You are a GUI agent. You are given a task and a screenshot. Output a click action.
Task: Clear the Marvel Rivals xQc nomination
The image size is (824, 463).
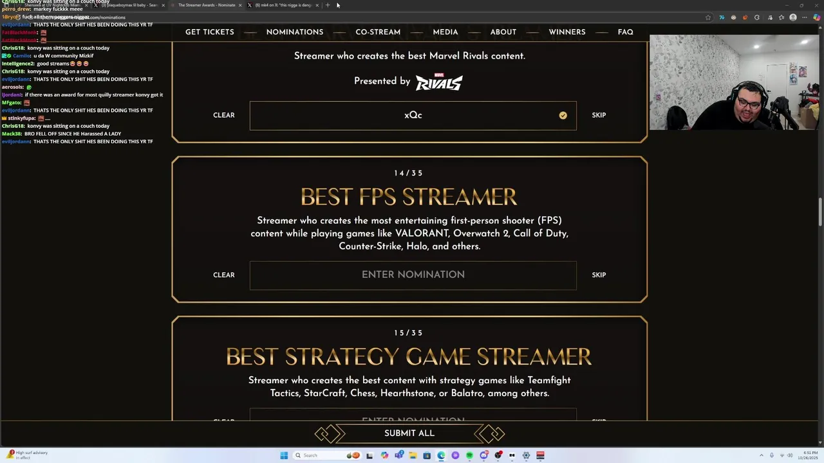224,115
